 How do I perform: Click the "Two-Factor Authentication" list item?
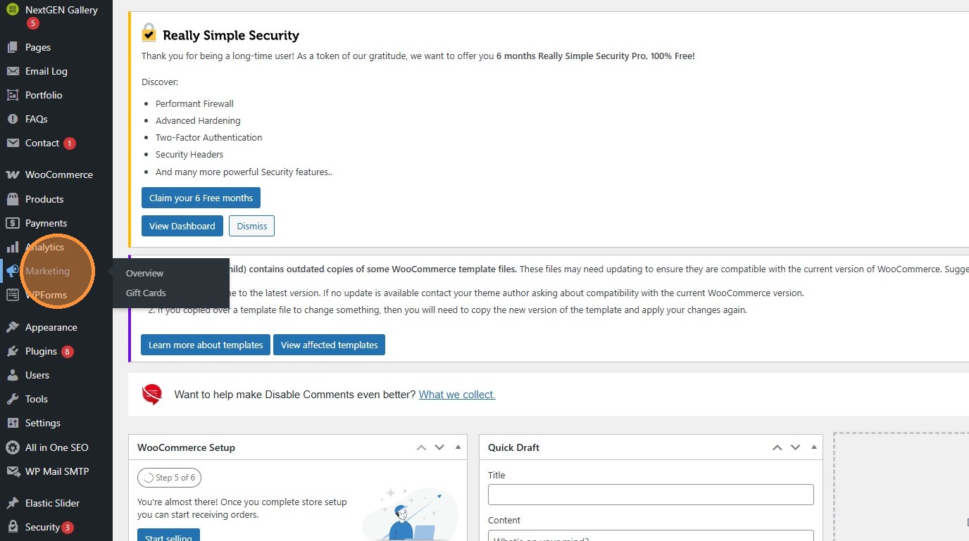click(209, 137)
